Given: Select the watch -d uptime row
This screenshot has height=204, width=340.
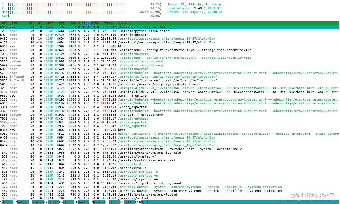Looking at the screenshot, I should 169,96.
